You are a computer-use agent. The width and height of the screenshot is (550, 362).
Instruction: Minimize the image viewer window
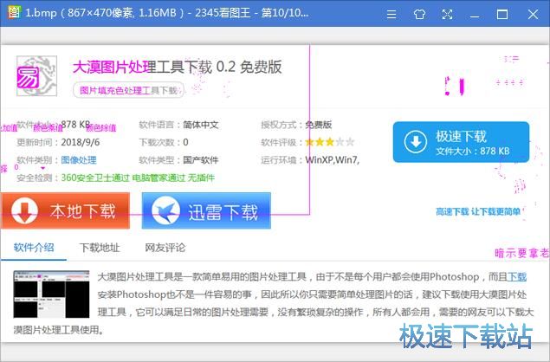(x=475, y=15)
